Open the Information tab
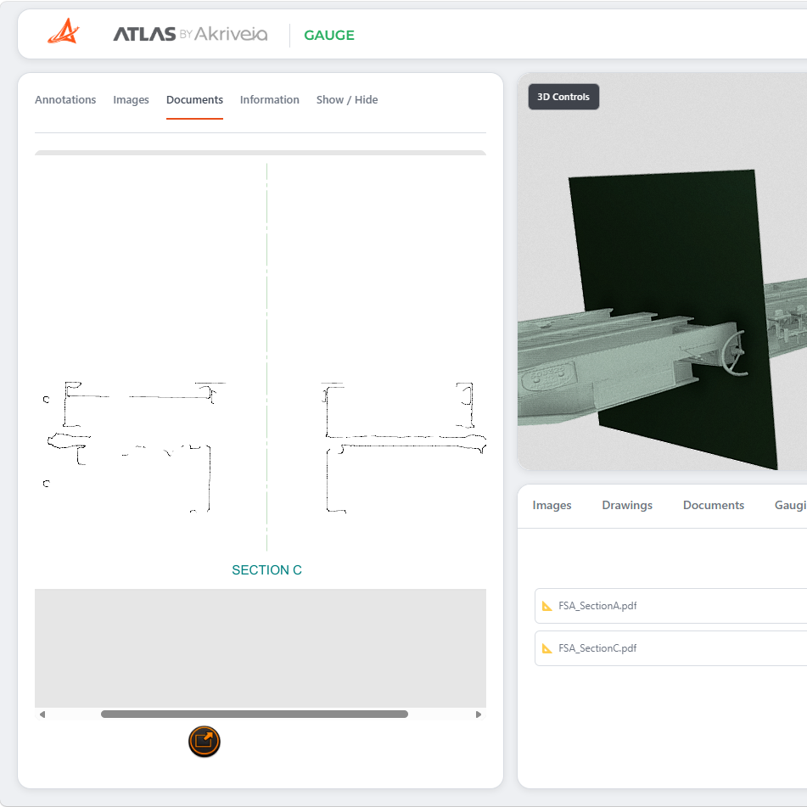The image size is (807, 807). pos(270,100)
